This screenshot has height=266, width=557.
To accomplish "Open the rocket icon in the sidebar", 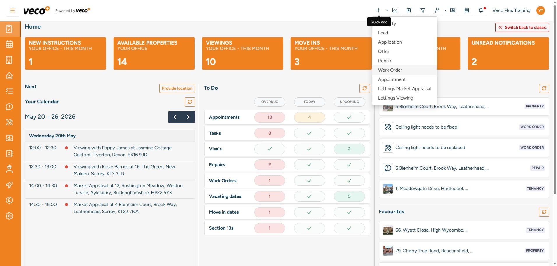I will (9, 185).
